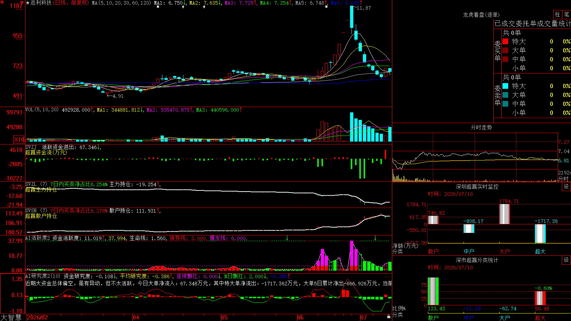Click the 11.87 high price marker
Screen dimensions: 571x321
click(x=364, y=8)
